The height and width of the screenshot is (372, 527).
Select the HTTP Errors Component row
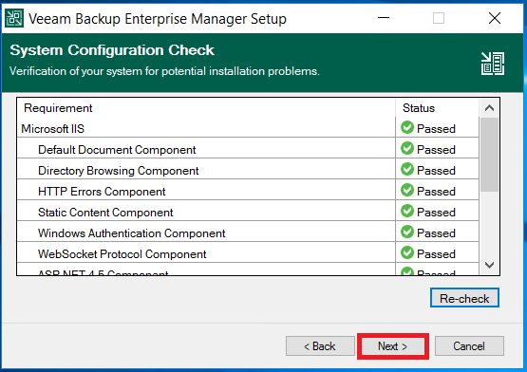248,190
